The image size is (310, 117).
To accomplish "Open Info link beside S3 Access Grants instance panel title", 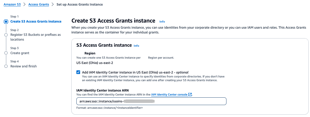I will click(x=136, y=46).
